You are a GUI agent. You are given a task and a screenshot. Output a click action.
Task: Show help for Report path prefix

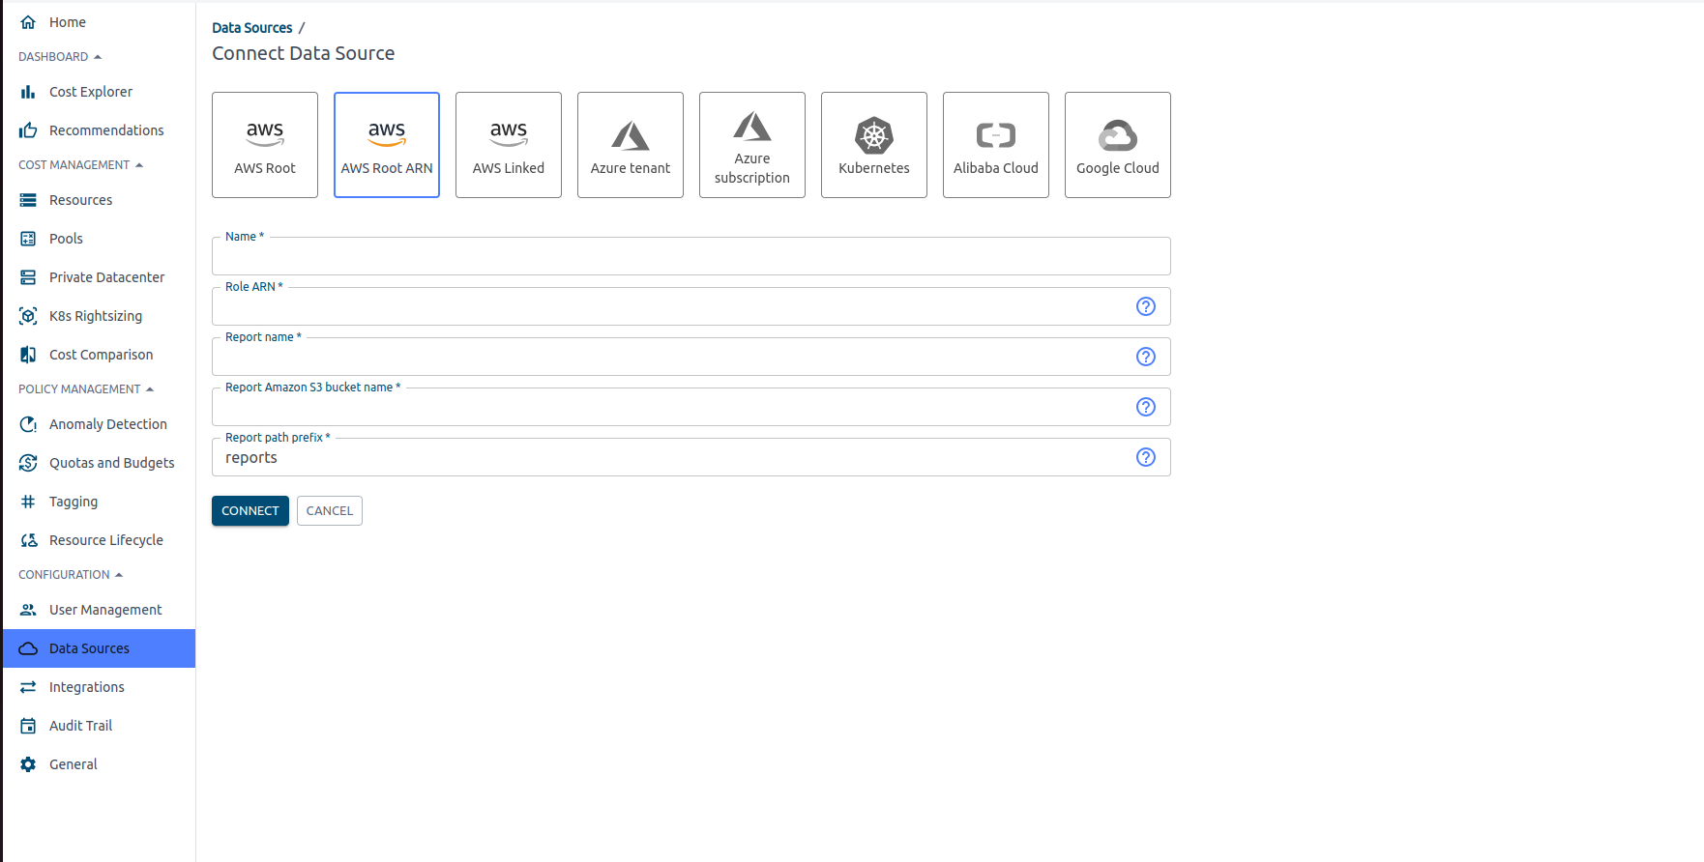pos(1146,457)
